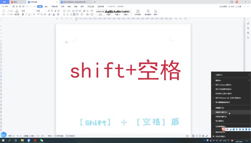Screen dimensions: 251x143
Task: Toggle 拼写检查 spell check in status bar
Action: (59, 136)
